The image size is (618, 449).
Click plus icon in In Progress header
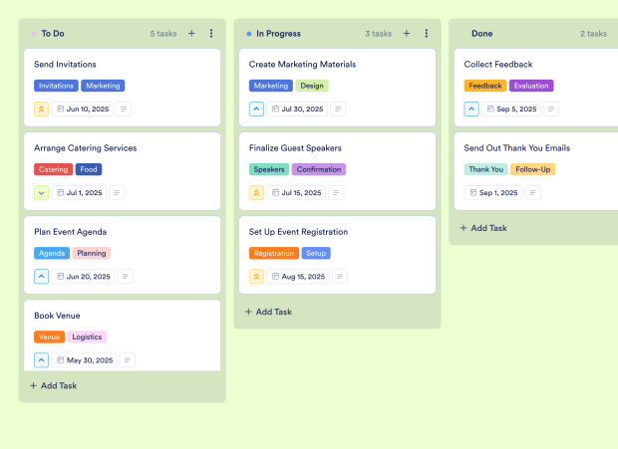pyautogui.click(x=407, y=34)
